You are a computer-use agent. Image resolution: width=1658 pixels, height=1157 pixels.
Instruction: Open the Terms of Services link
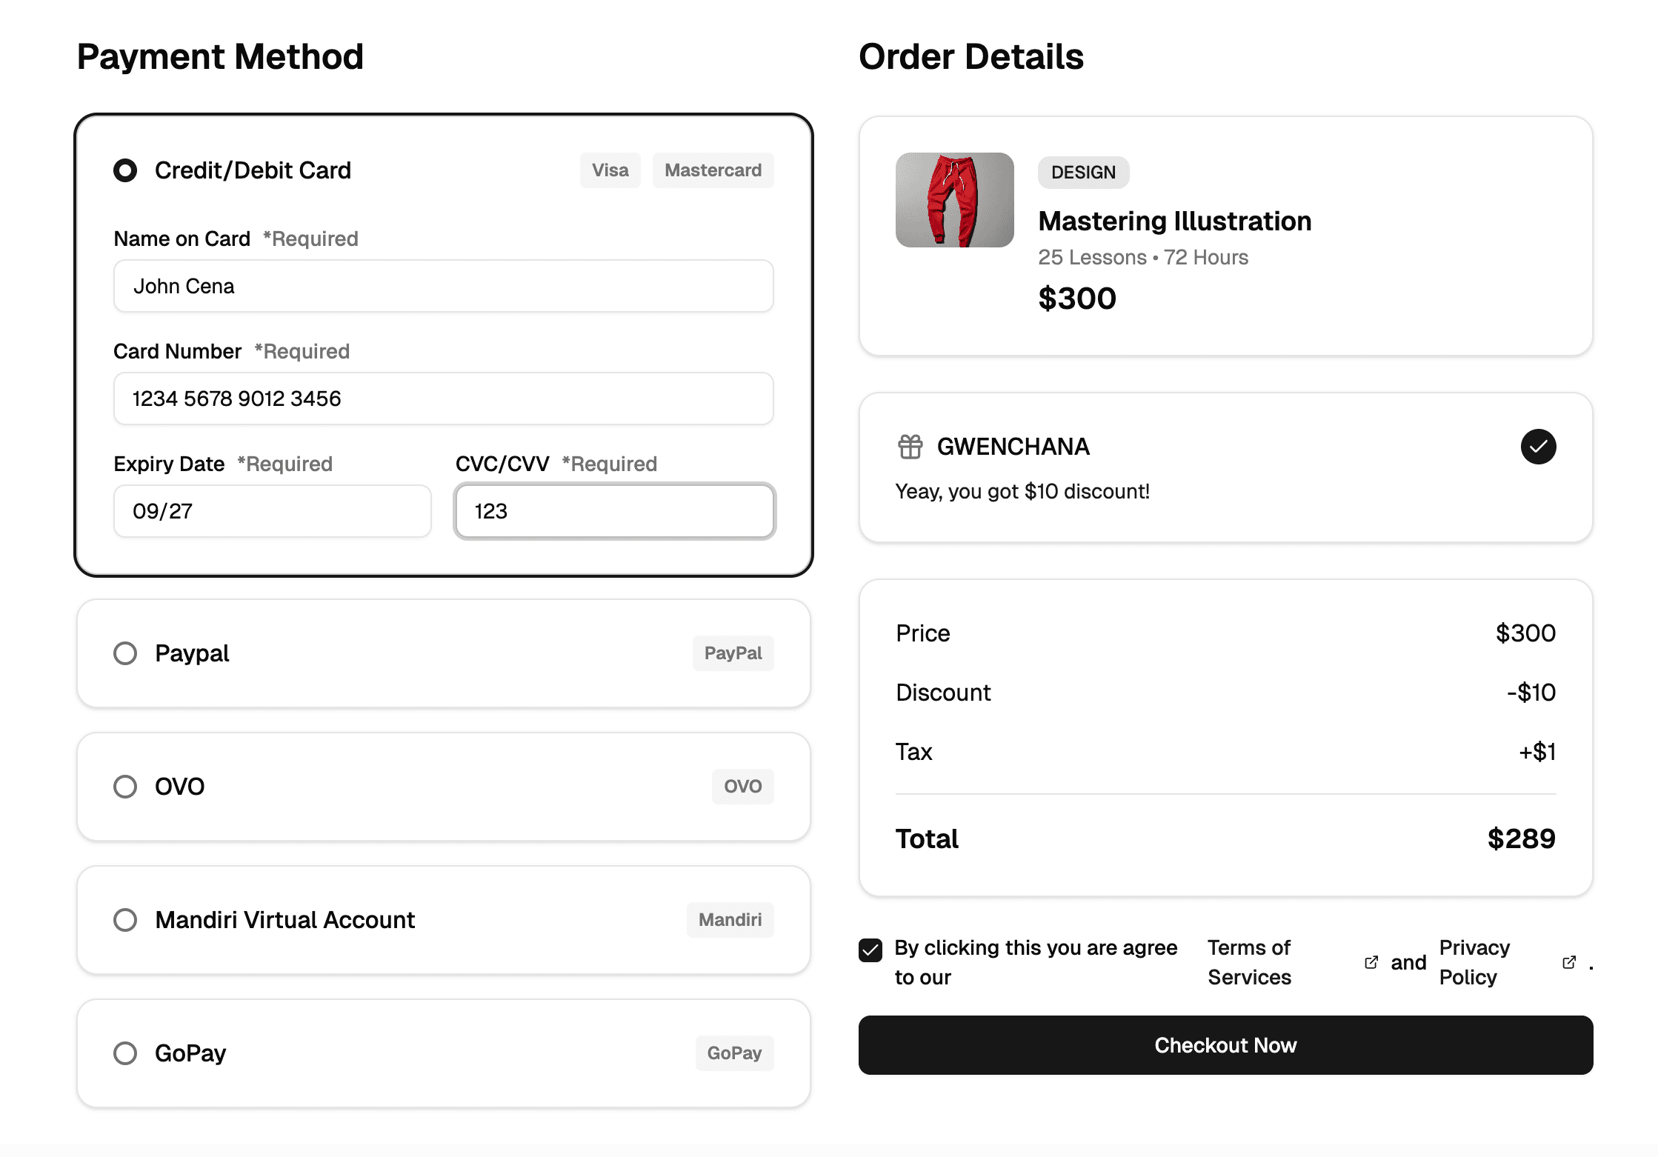(1249, 961)
